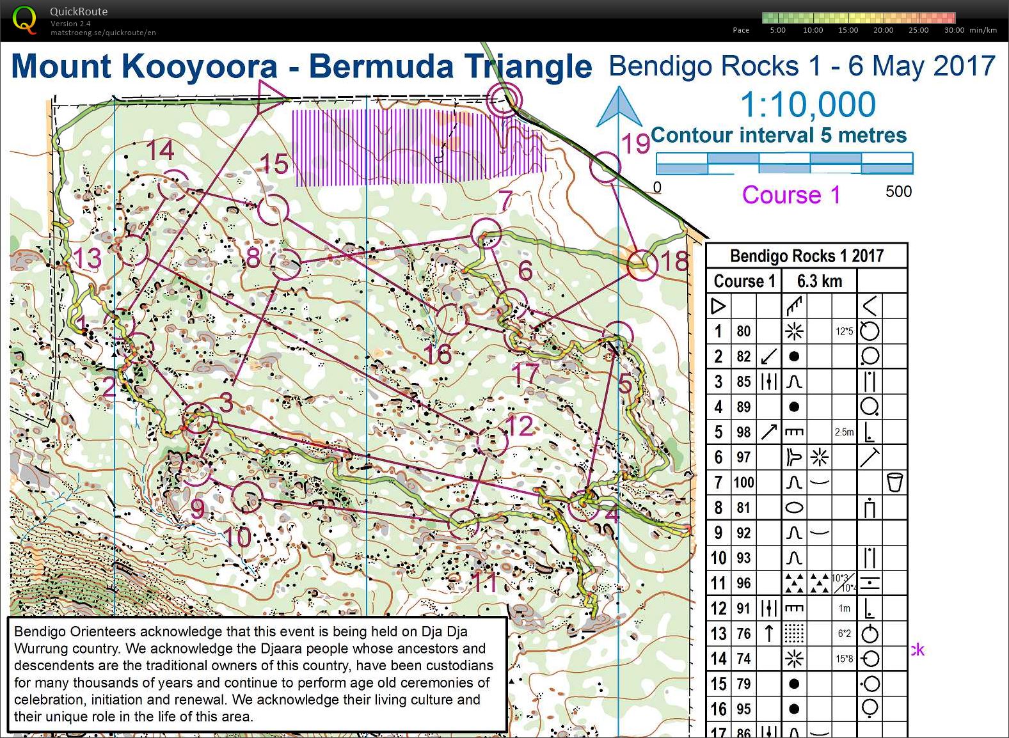Select control circle 19 on the map
Viewport: 1009px width, 738px height.
pyautogui.click(x=605, y=168)
